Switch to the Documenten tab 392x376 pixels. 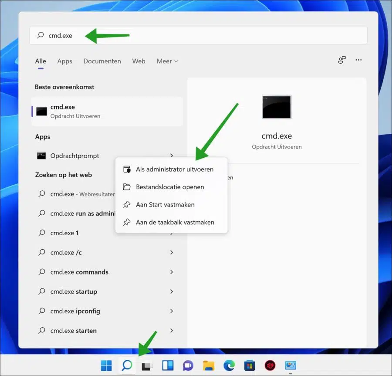tap(102, 61)
